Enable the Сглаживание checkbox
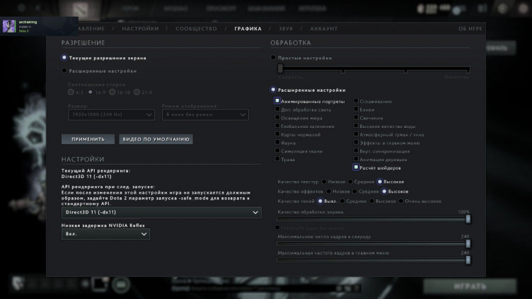The image size is (532, 299). pos(356,101)
